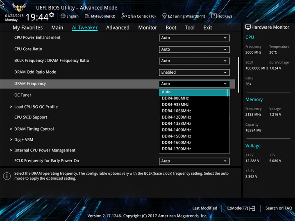Image resolution: width=295 pixels, height=221 pixels.
Task: Select DDR4-933MHz option
Action: click(x=193, y=105)
